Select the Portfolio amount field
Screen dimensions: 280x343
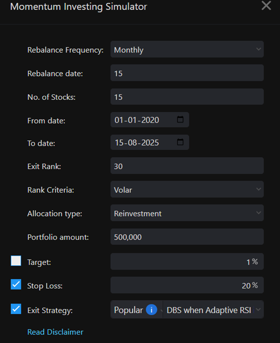(x=187, y=237)
